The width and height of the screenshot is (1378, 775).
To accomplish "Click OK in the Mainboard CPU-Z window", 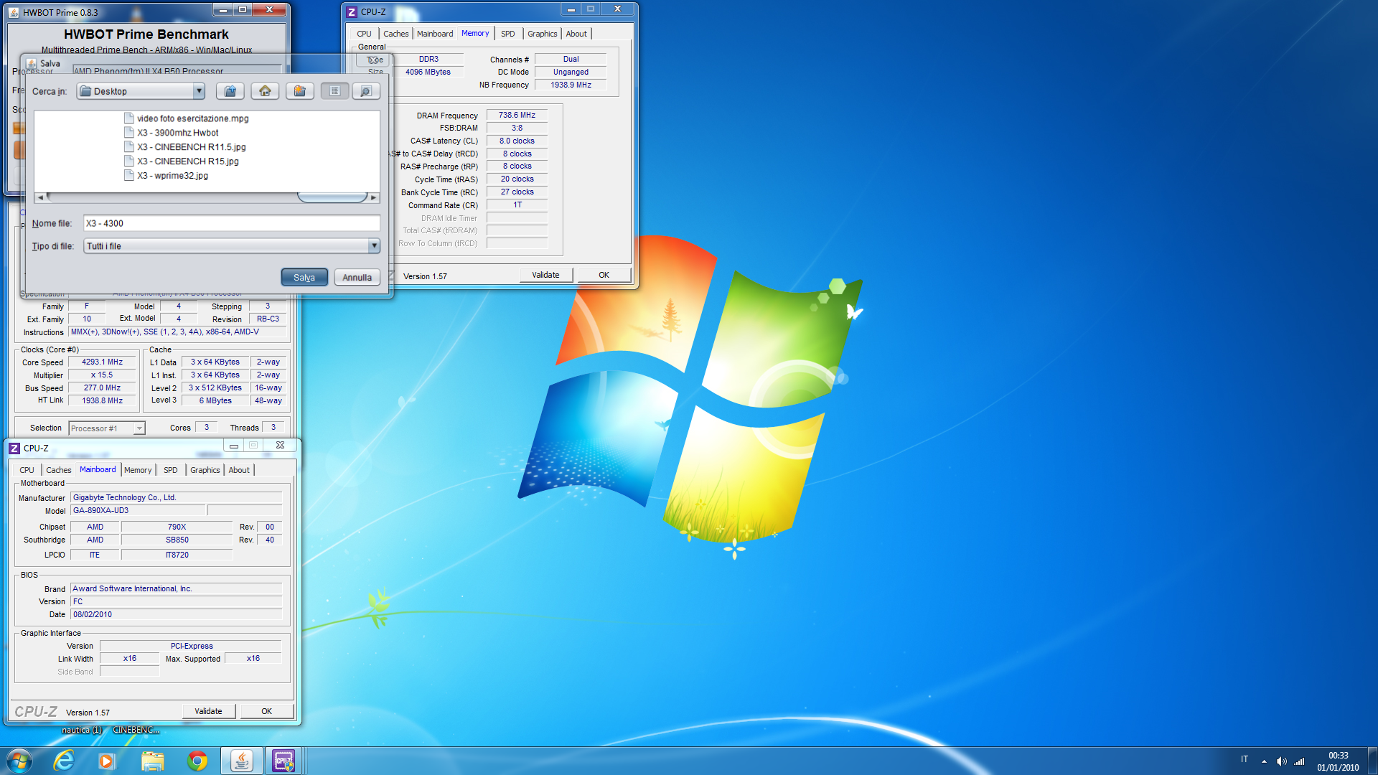I will click(x=266, y=711).
